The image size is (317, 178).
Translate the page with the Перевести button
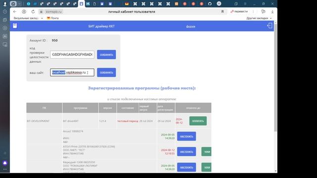(x=239, y=11)
